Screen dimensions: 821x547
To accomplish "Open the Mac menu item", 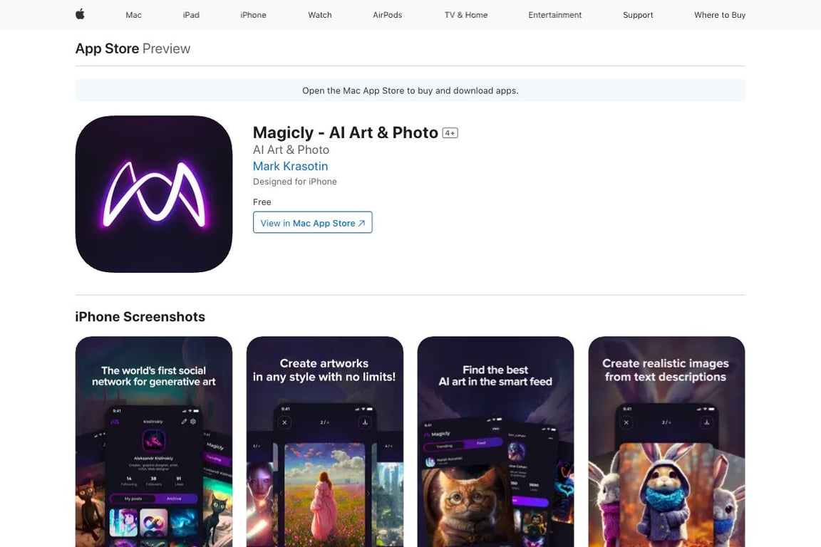I will 133,15.
